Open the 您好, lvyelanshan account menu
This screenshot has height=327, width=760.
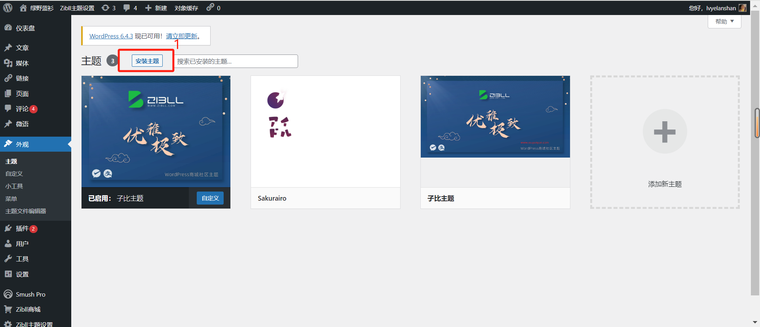tap(712, 8)
